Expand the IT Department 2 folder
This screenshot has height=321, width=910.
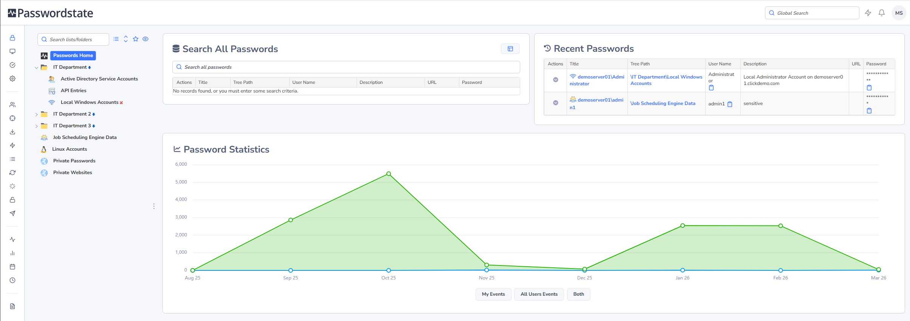tap(36, 114)
